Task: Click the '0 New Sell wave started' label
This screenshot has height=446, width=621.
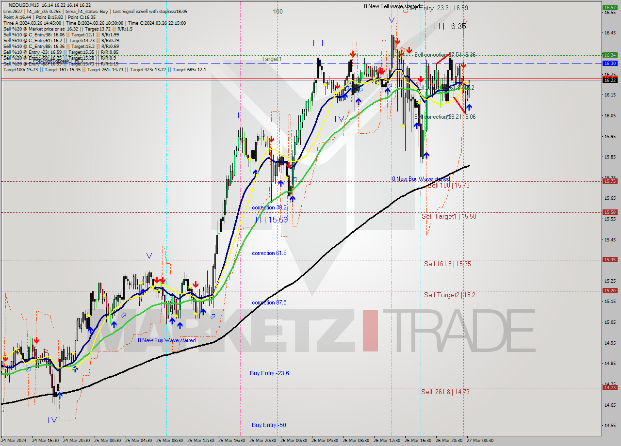Action: (x=392, y=6)
